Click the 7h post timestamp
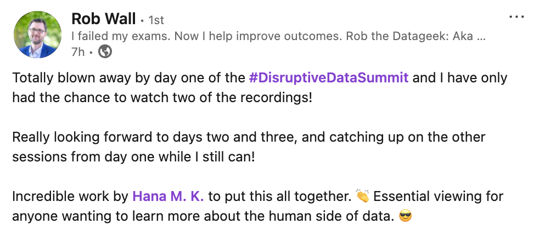The image size is (539, 235). click(x=78, y=52)
